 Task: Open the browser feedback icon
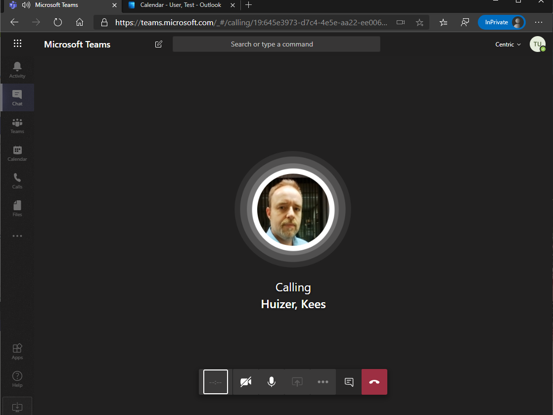tap(465, 23)
